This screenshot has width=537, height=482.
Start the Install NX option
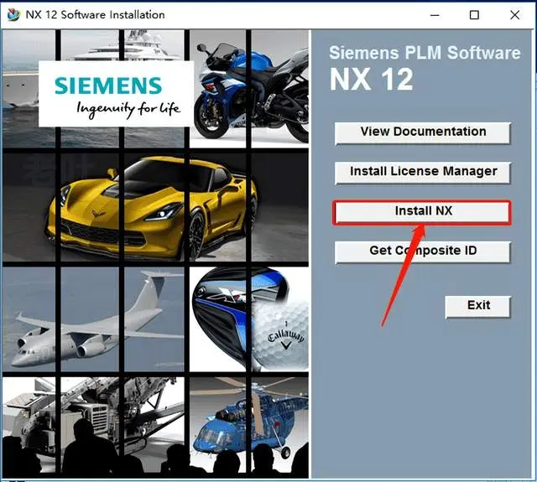point(423,212)
